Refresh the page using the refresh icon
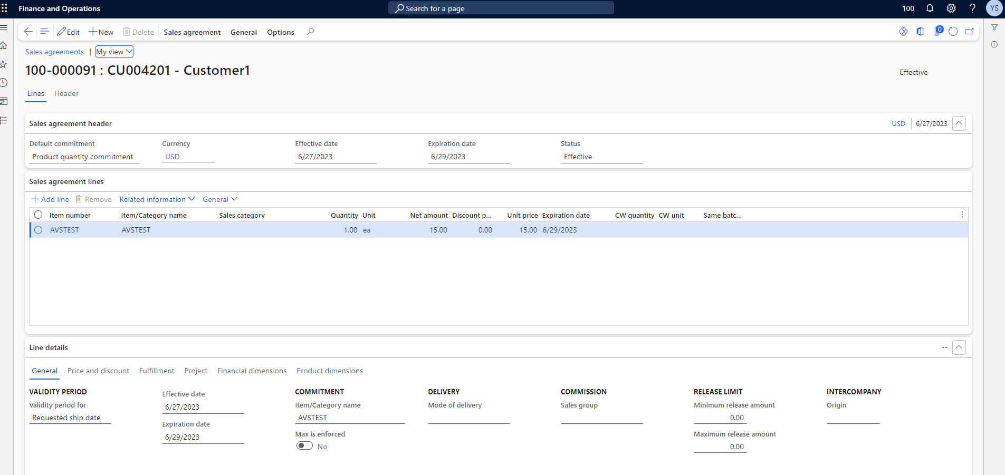1005x475 pixels. pos(953,31)
